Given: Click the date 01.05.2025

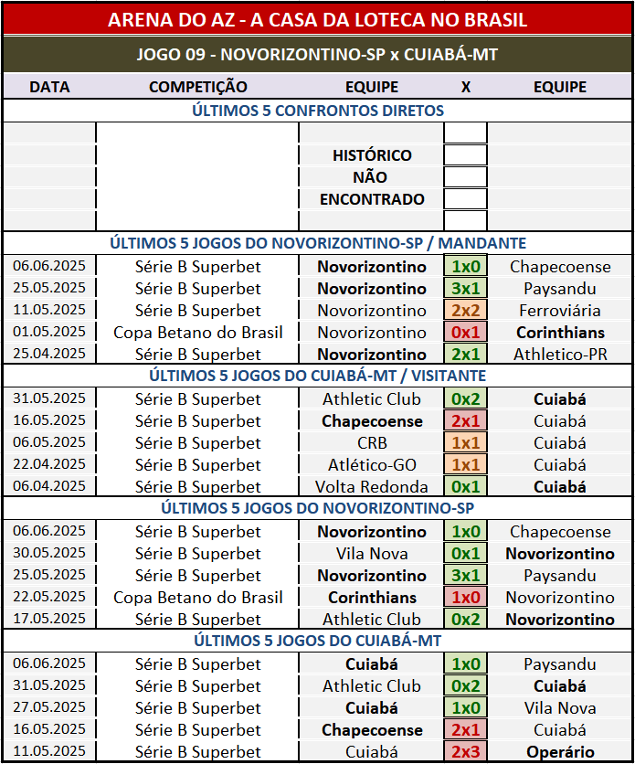Looking at the screenshot, I should 49,333.
